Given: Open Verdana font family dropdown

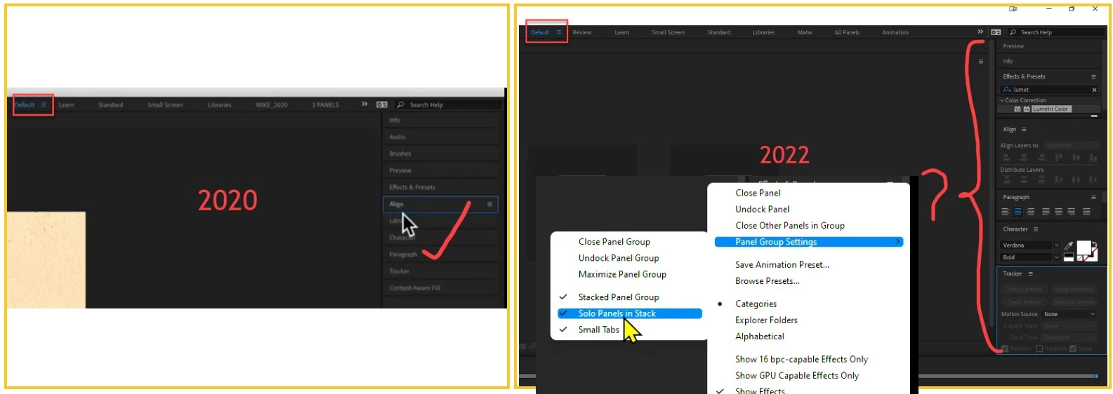Looking at the screenshot, I should (1030, 245).
